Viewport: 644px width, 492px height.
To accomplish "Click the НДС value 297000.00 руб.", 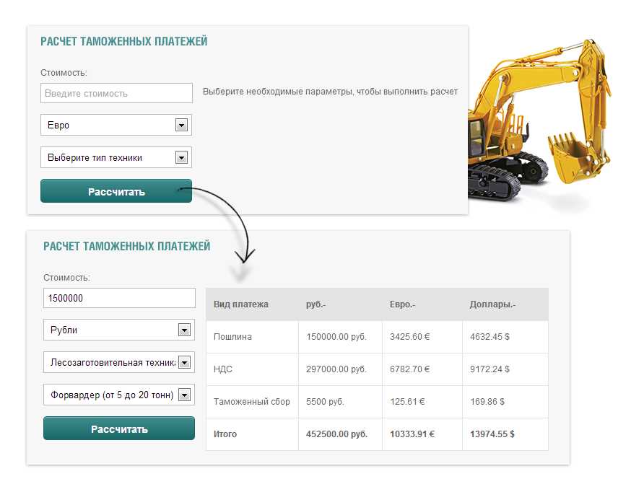I will click(x=336, y=369).
